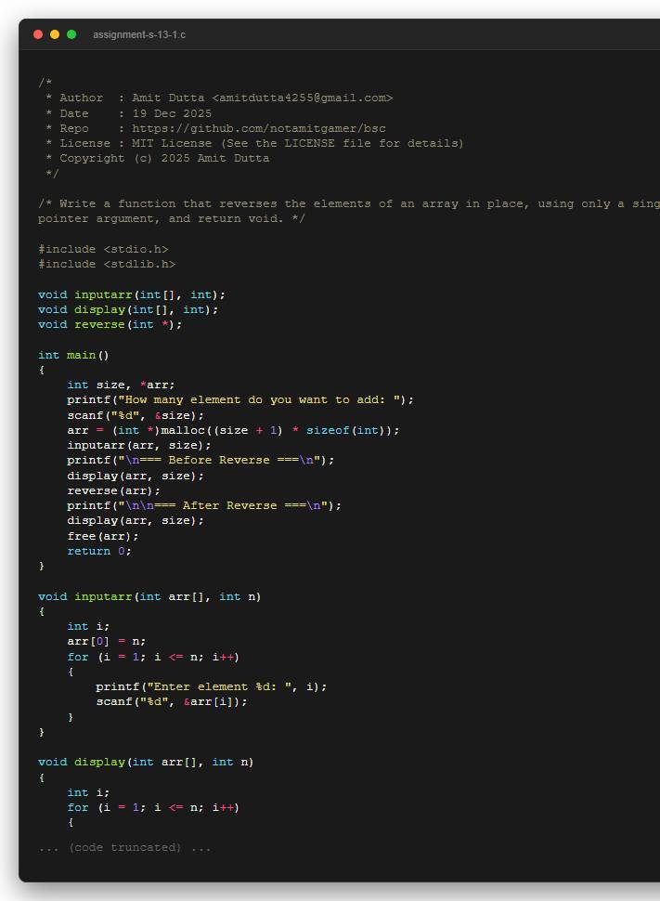Image resolution: width=660 pixels, height=901 pixels.
Task: Click the yellow minimize window dot
Action: (55, 34)
